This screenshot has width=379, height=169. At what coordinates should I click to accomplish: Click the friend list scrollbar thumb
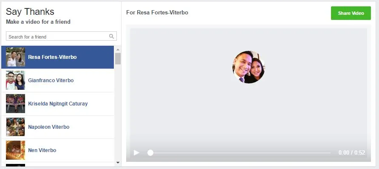118,58
